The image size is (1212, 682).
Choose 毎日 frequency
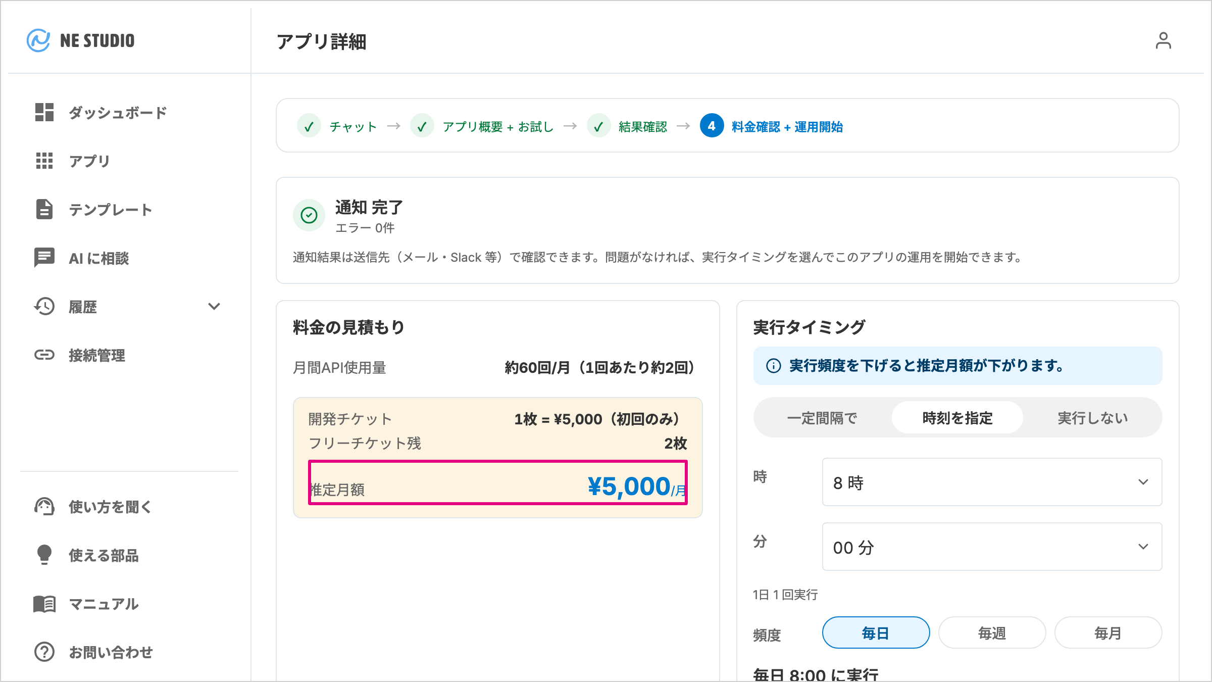pyautogui.click(x=876, y=632)
